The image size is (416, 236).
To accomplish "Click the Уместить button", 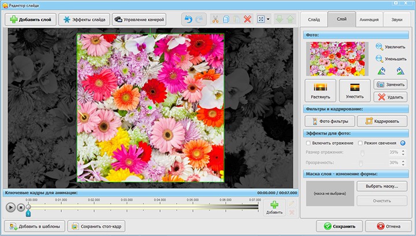I will [355, 91].
